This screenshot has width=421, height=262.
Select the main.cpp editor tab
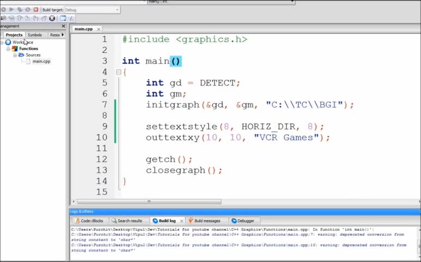coord(83,29)
